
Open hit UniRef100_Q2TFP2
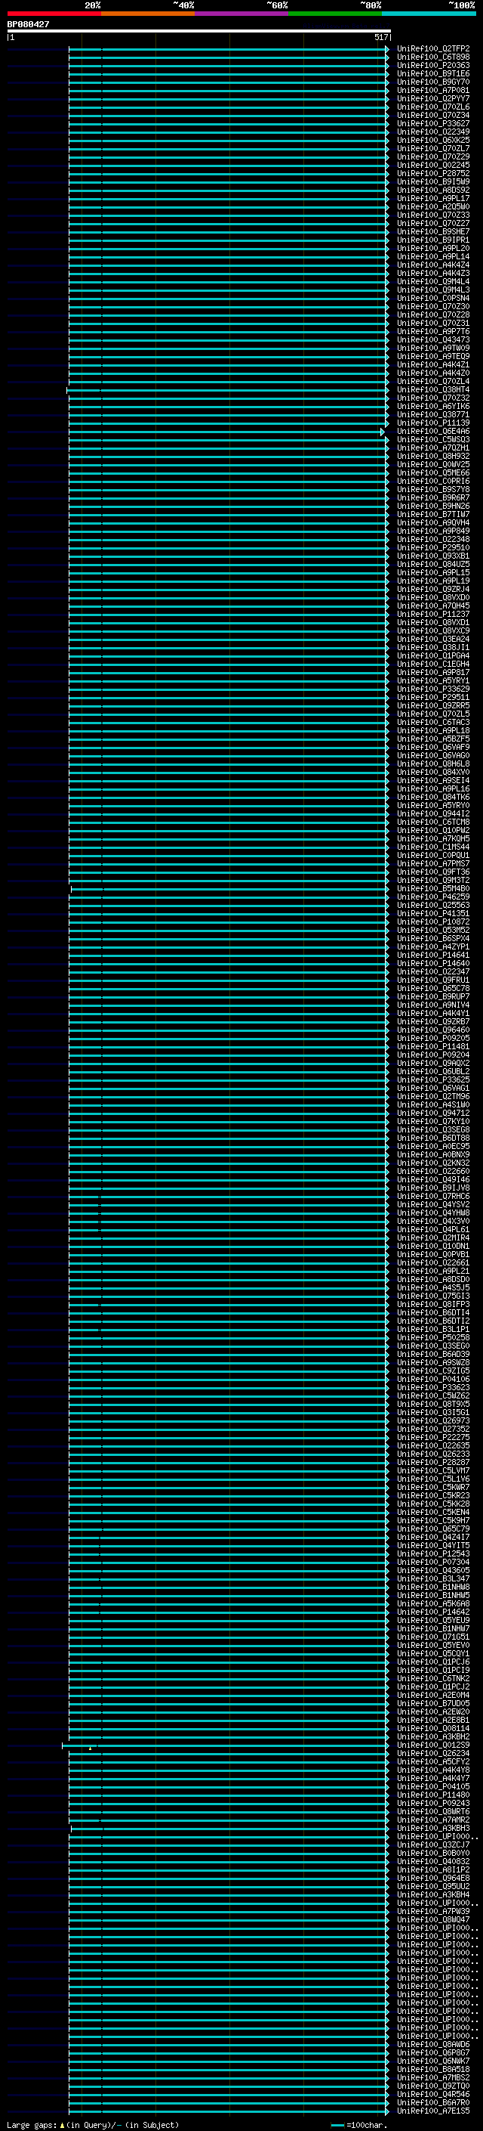coord(432,49)
